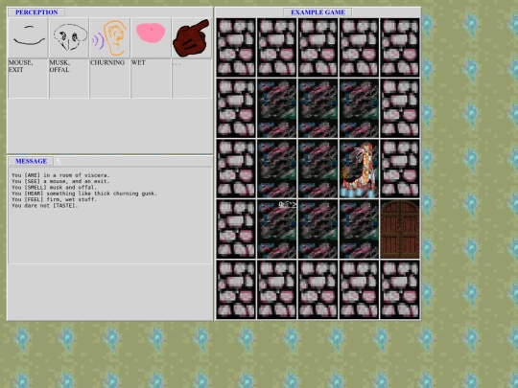Click the stone wall tile directly below the exit door
Viewport: 518px width, 388px height.
pyautogui.click(x=400, y=289)
